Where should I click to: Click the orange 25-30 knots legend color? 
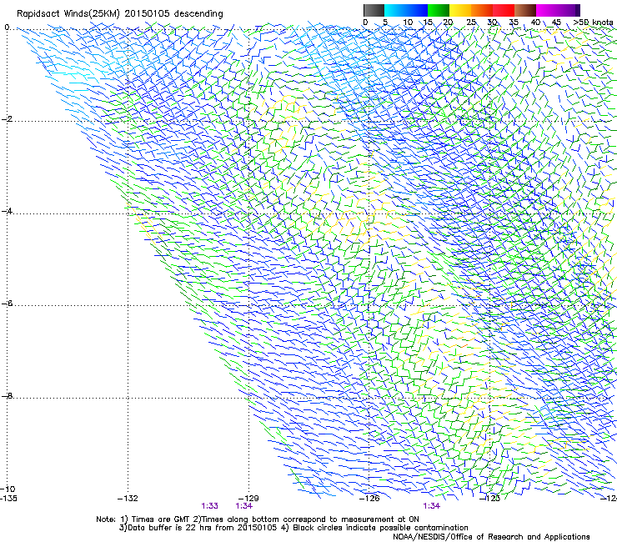point(482,10)
